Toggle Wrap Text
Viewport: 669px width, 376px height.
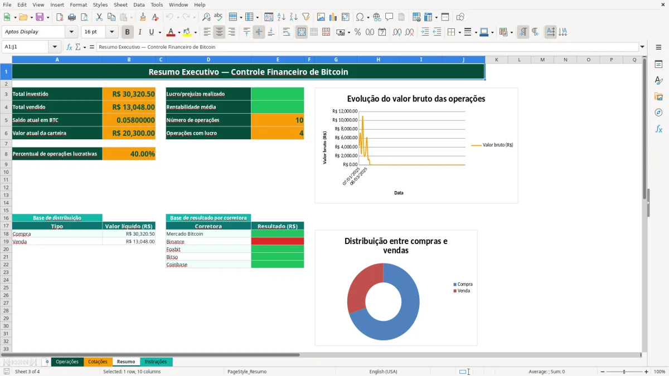pyautogui.click(x=287, y=32)
